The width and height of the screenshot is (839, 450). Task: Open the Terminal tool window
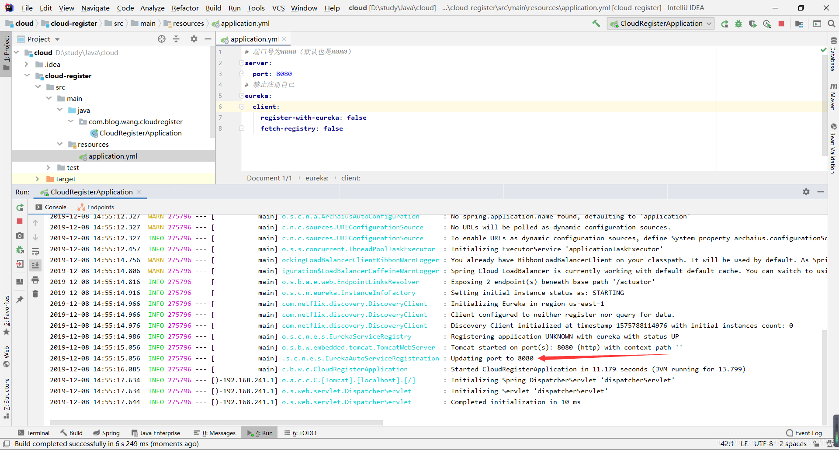[34, 433]
